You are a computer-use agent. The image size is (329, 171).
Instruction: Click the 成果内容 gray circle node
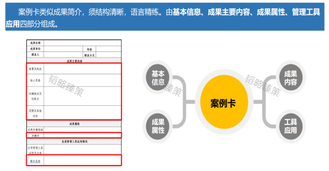pos(290,78)
